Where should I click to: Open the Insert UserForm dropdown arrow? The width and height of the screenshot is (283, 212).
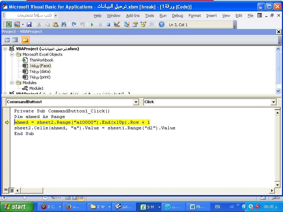23,24
